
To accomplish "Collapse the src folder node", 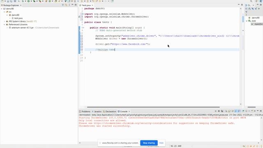I will tap(5, 12).
